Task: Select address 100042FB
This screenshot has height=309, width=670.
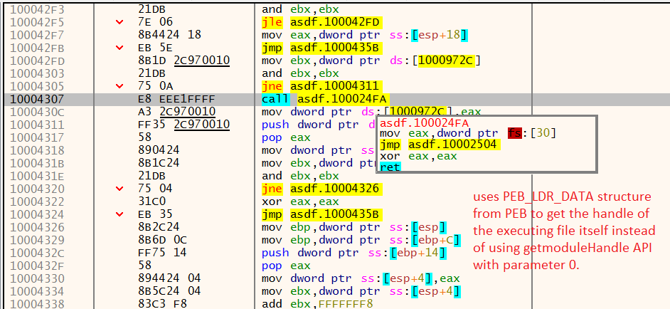Action: tap(37, 48)
